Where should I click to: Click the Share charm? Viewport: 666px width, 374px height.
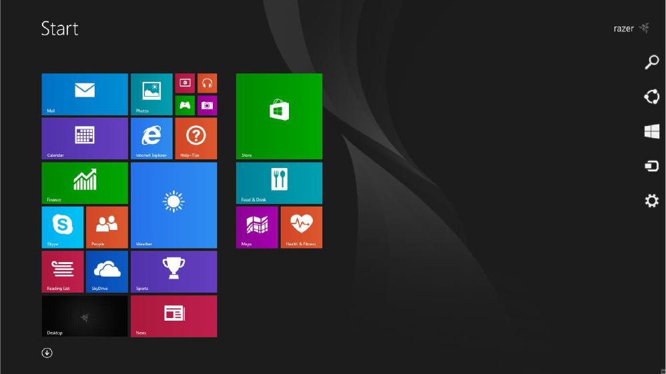[651, 97]
